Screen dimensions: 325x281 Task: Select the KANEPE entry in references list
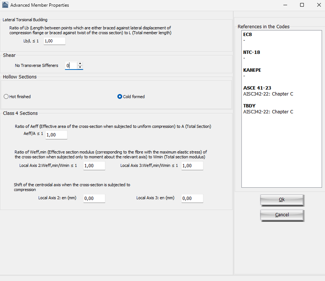[251, 70]
